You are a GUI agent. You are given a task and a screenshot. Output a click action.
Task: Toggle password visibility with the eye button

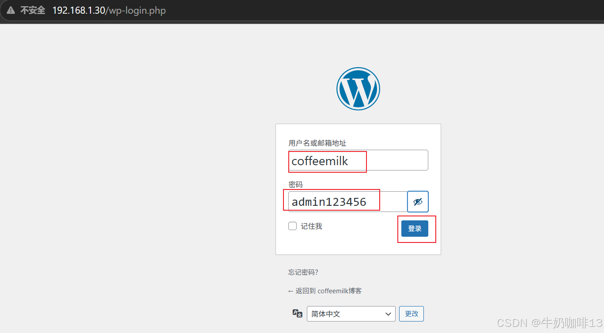coord(418,202)
